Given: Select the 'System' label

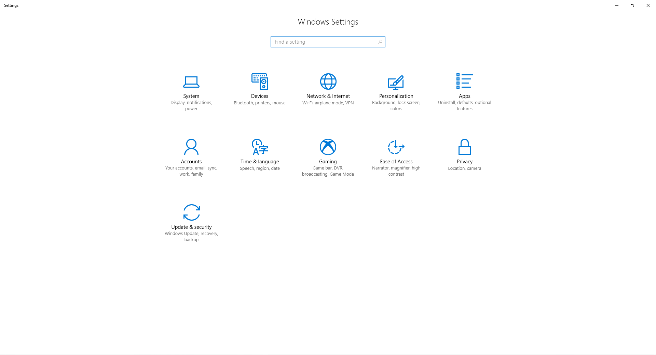Looking at the screenshot, I should tap(191, 96).
